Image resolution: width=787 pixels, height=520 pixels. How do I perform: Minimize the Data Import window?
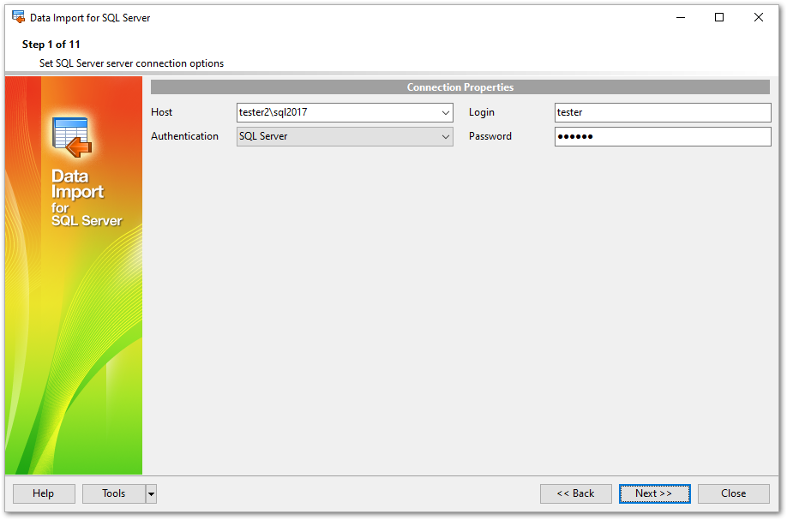(681, 17)
